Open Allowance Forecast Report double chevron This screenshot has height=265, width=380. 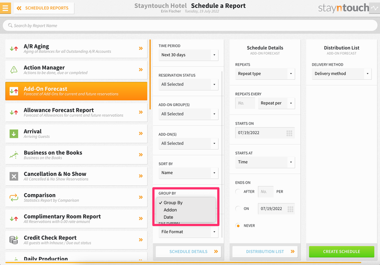141,112
